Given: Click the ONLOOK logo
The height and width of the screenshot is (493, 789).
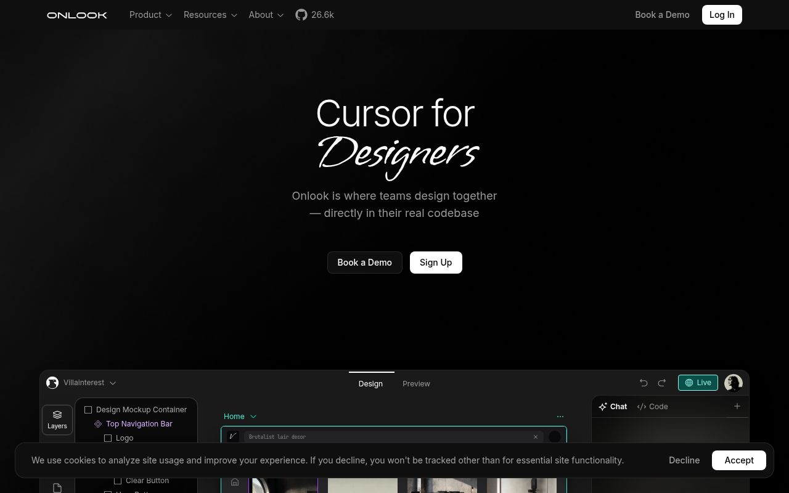Looking at the screenshot, I should [x=77, y=15].
